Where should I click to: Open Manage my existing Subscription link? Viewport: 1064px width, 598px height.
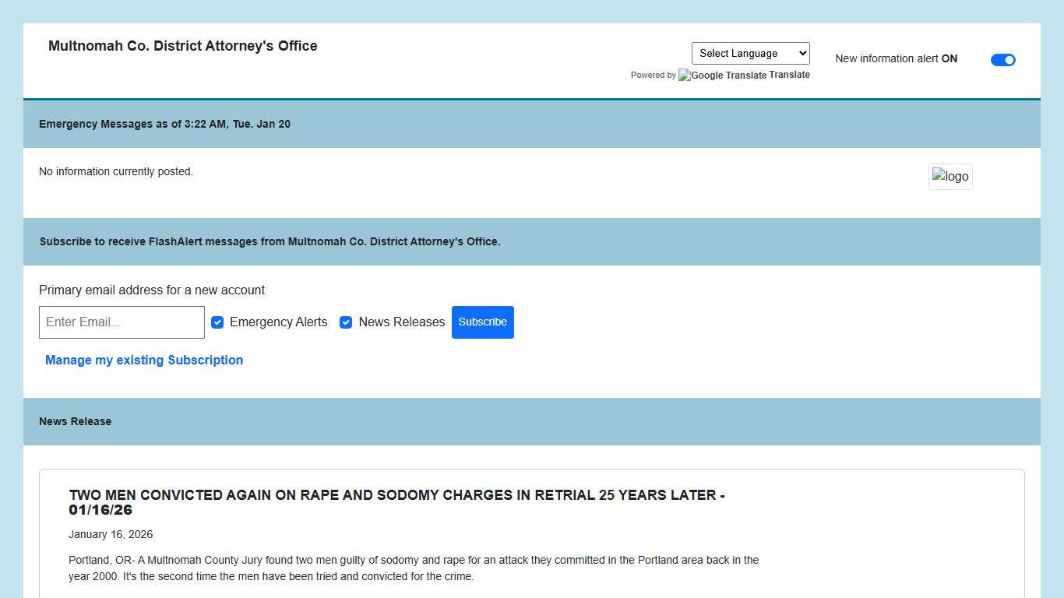click(144, 360)
